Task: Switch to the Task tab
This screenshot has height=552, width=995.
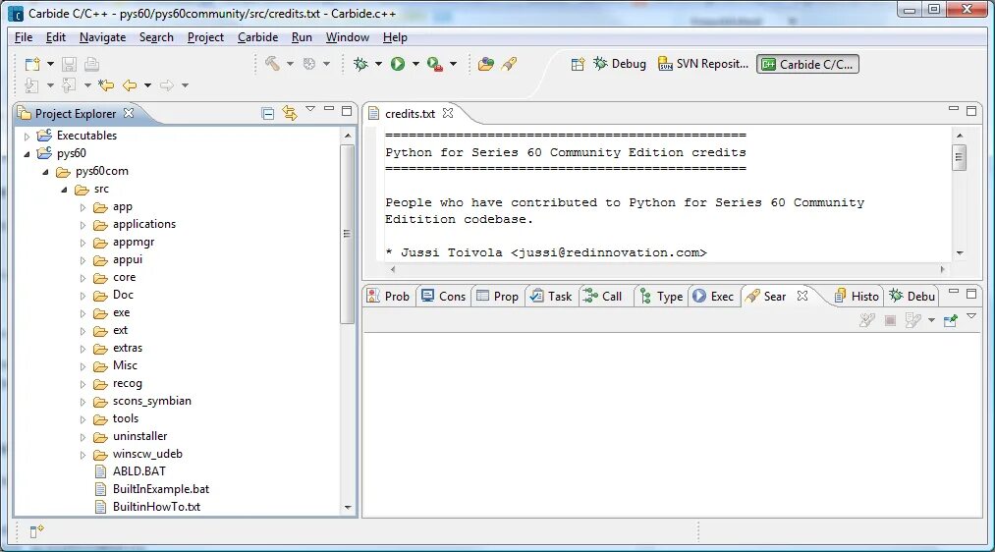Action: point(551,297)
